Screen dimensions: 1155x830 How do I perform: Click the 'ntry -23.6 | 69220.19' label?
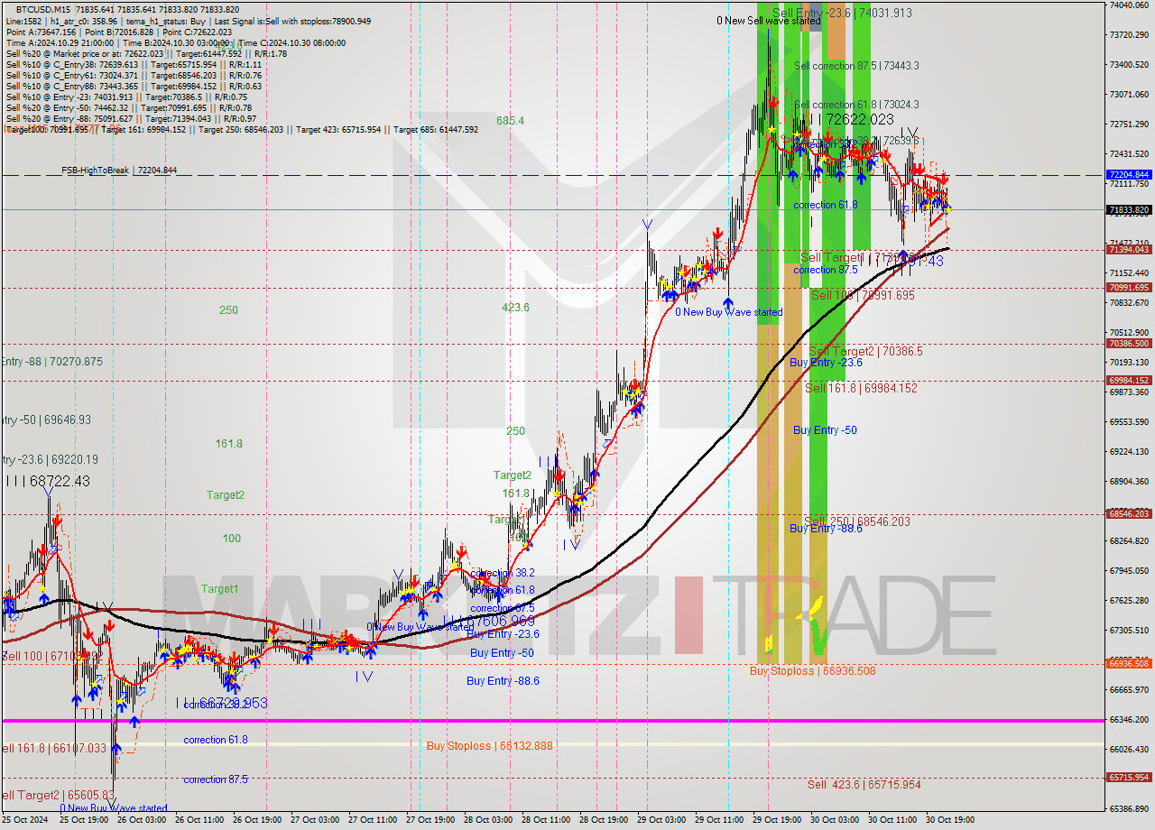point(49,459)
